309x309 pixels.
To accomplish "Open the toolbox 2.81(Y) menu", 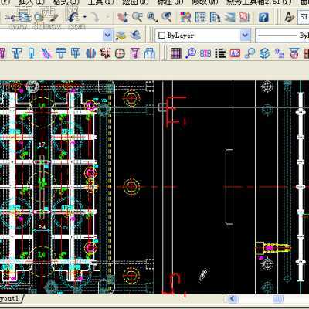I will 259,2.
